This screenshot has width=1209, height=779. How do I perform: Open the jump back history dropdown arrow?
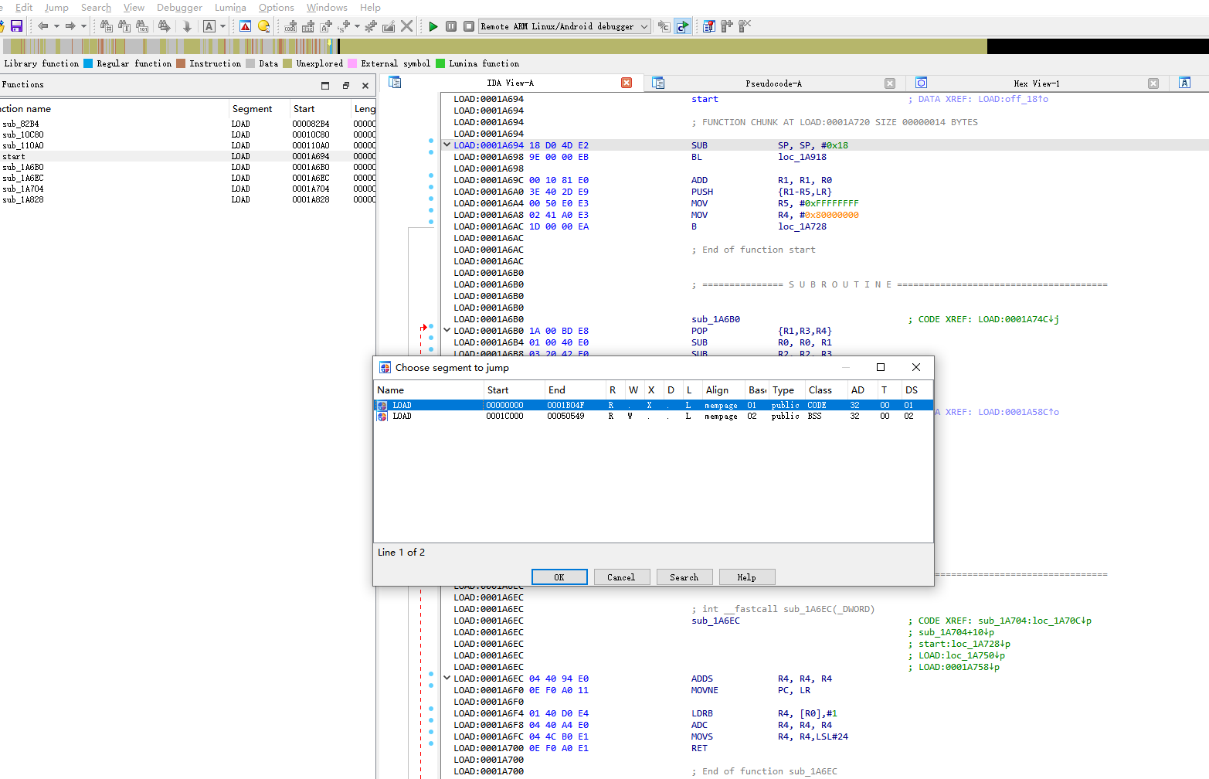56,26
